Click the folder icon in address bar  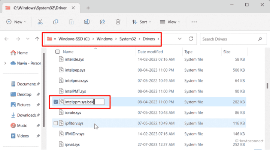[49, 39]
